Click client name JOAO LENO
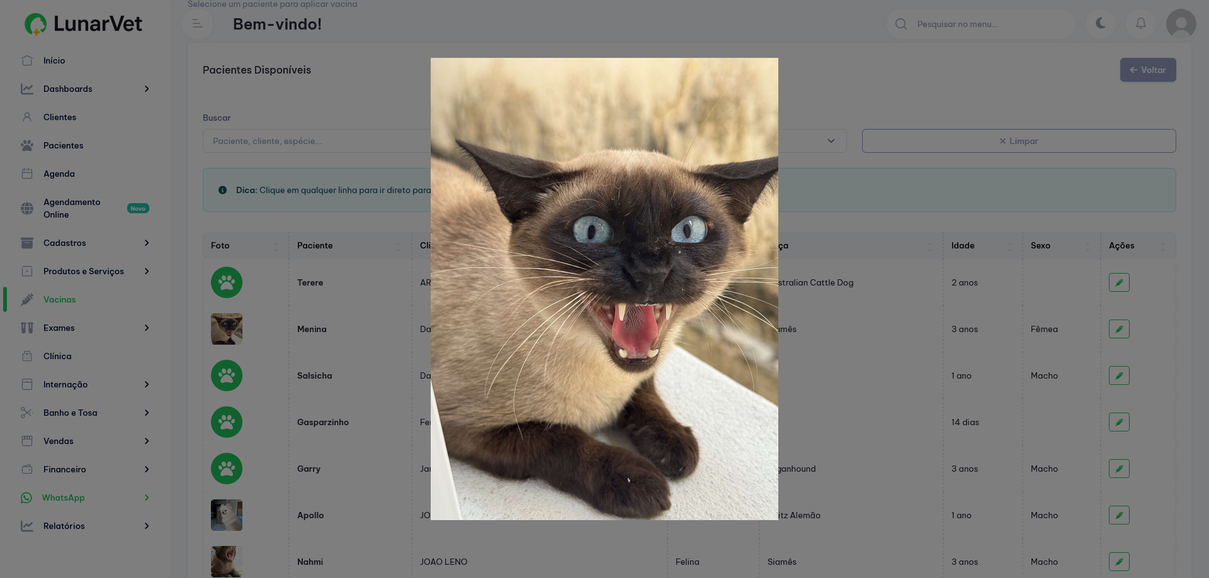 tap(443, 562)
